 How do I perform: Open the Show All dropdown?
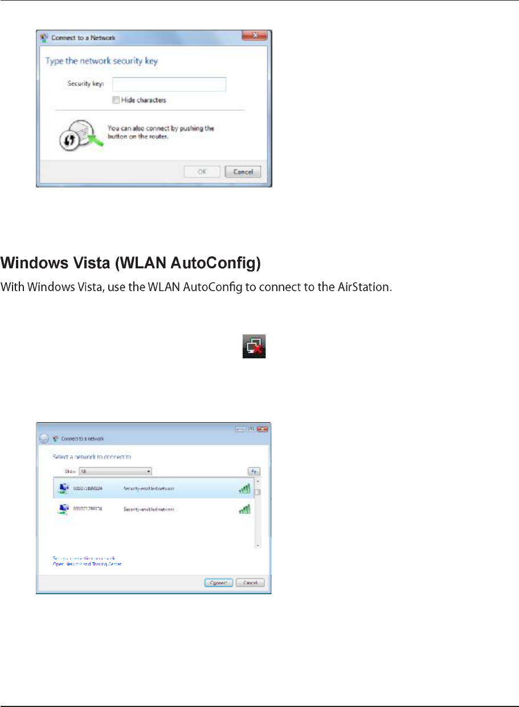point(115,472)
